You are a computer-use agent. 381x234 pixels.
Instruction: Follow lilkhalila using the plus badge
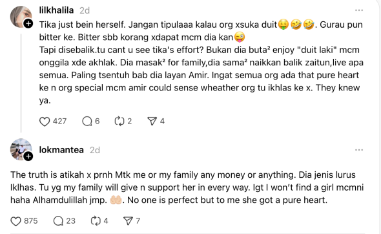click(28, 24)
